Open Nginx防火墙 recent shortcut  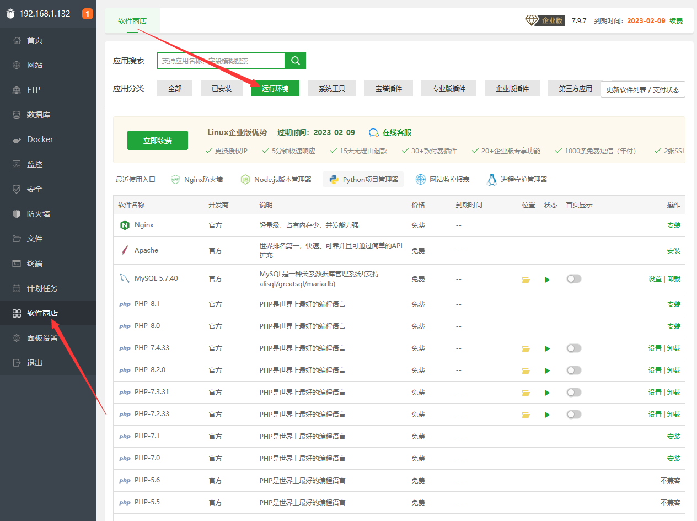pyautogui.click(x=197, y=179)
